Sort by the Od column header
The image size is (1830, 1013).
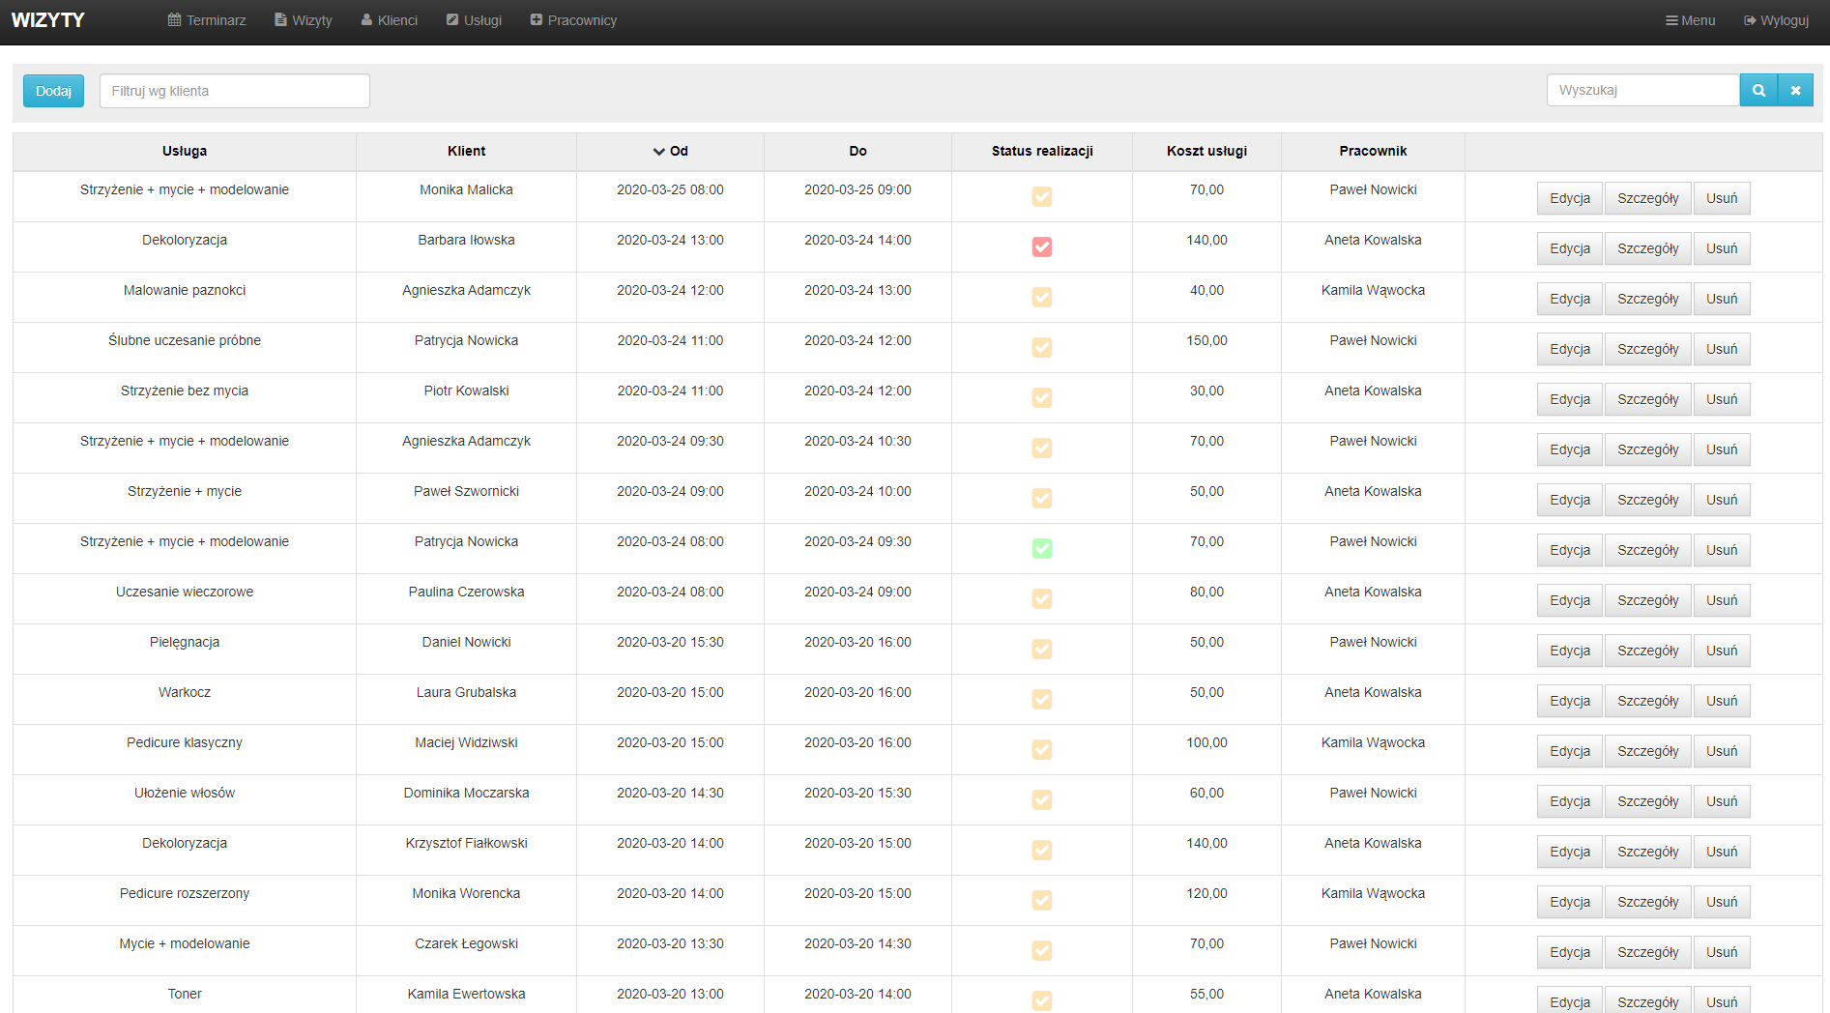(x=670, y=152)
